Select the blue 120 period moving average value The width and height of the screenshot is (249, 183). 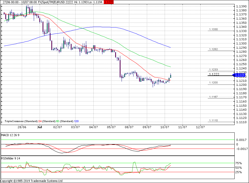[76, 121]
